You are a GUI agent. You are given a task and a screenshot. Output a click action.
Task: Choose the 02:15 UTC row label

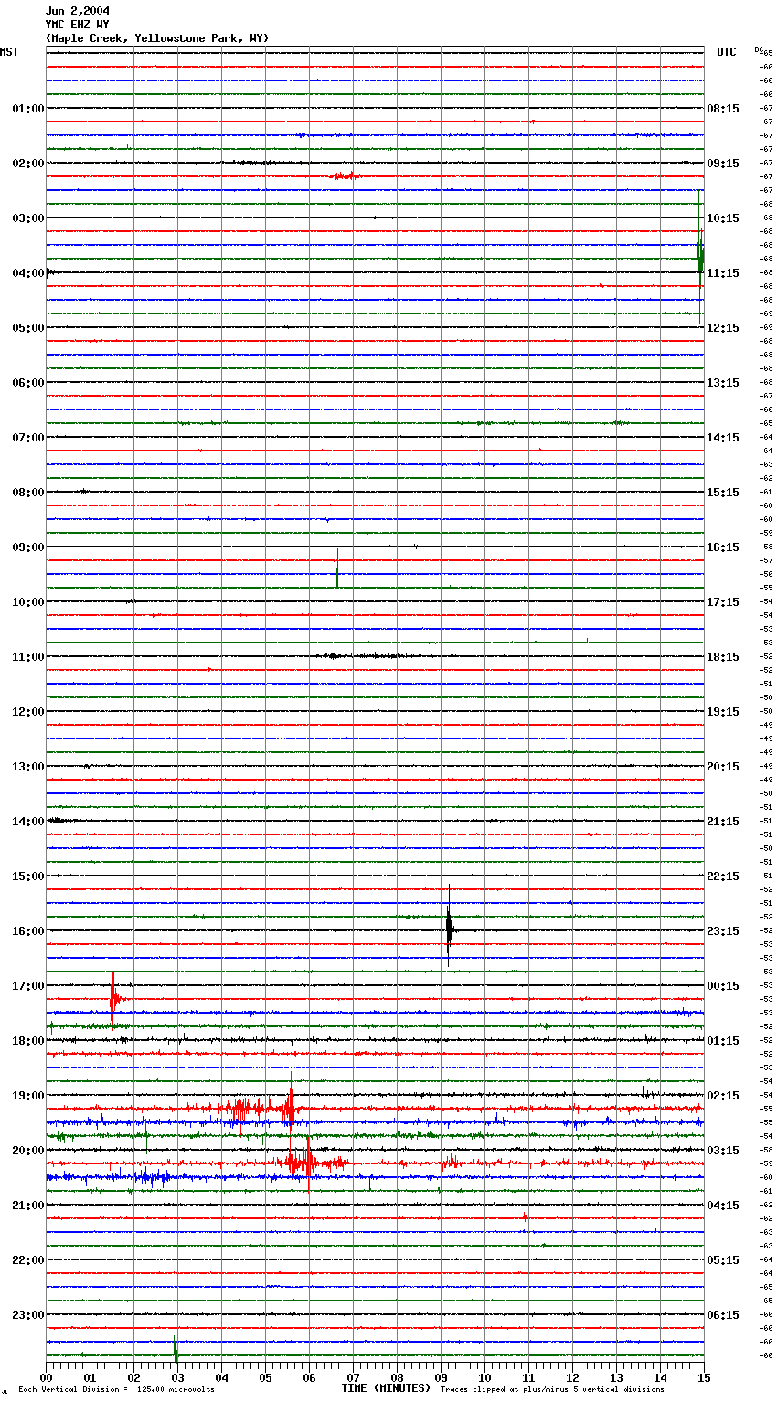click(x=723, y=1096)
